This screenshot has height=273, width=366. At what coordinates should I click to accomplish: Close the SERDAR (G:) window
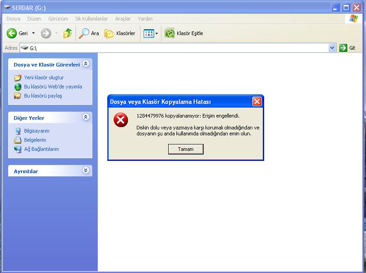click(357, 8)
